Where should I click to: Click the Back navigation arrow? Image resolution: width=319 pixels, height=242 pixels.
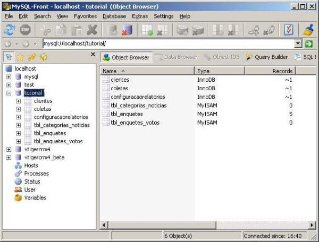[x=8, y=44]
